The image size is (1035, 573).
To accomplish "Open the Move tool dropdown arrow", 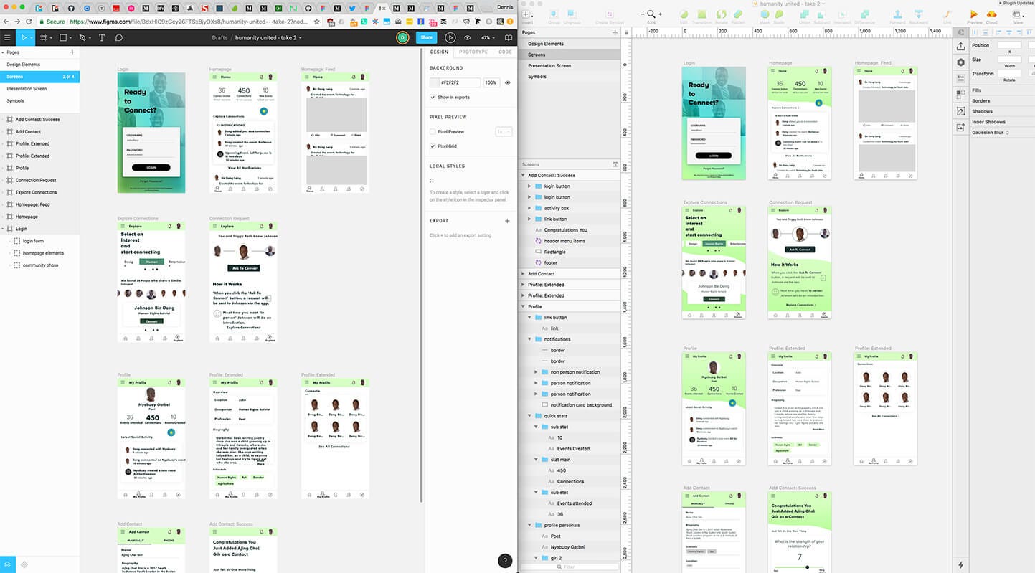I will [32, 37].
